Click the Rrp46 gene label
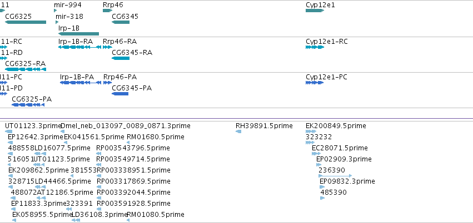The width and height of the screenshot is (473, 223). pos(113,5)
